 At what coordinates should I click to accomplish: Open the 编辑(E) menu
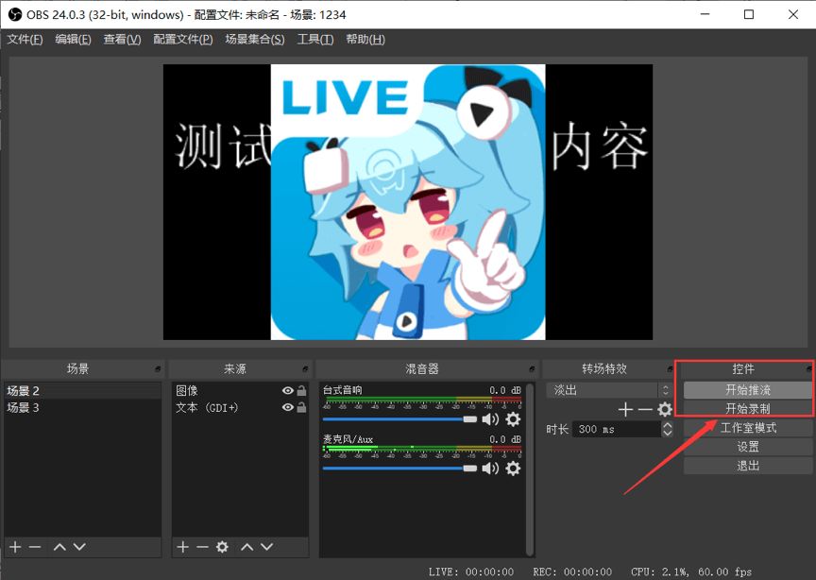click(73, 40)
